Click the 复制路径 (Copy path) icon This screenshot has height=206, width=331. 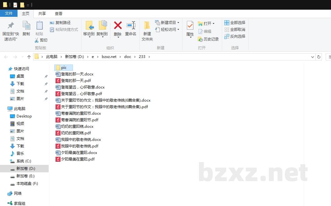tap(52, 23)
